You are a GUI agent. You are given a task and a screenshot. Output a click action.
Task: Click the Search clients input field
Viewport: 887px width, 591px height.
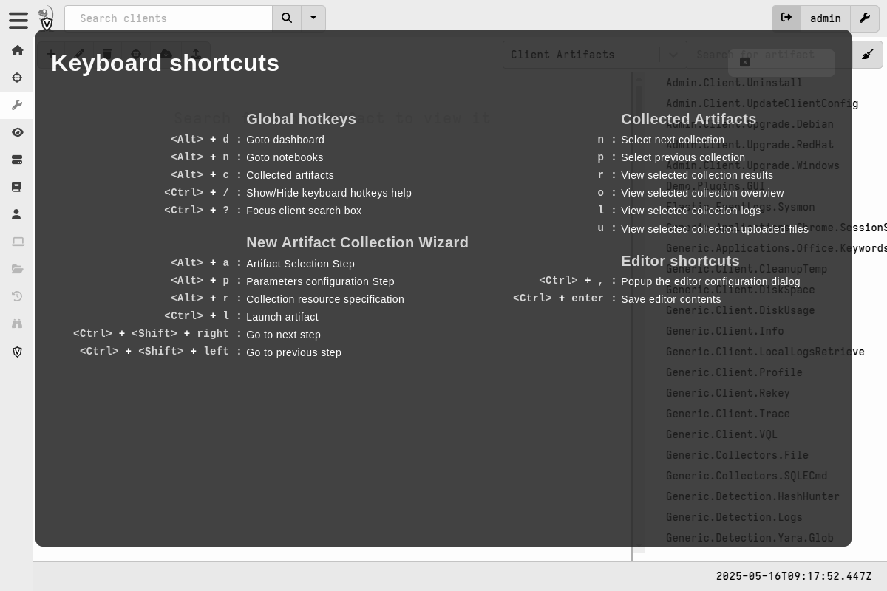(x=169, y=18)
